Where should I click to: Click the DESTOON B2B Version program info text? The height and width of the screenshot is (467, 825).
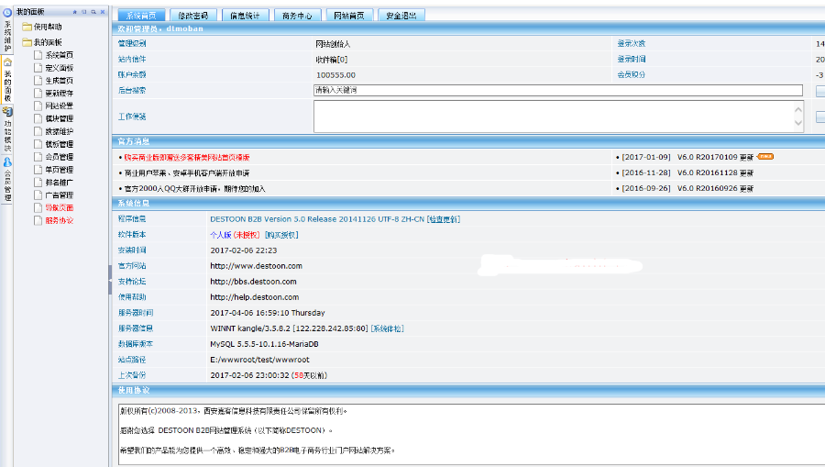pyautogui.click(x=317, y=219)
